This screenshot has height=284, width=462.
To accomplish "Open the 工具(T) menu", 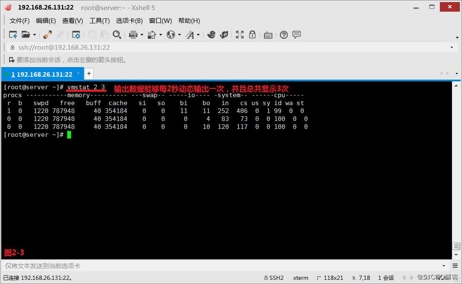I will [x=99, y=20].
